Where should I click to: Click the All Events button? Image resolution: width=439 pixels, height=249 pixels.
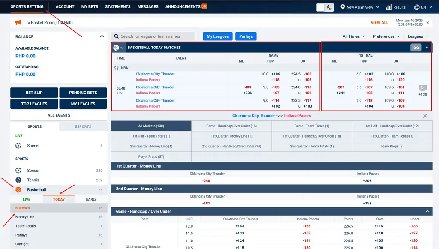(x=59, y=115)
